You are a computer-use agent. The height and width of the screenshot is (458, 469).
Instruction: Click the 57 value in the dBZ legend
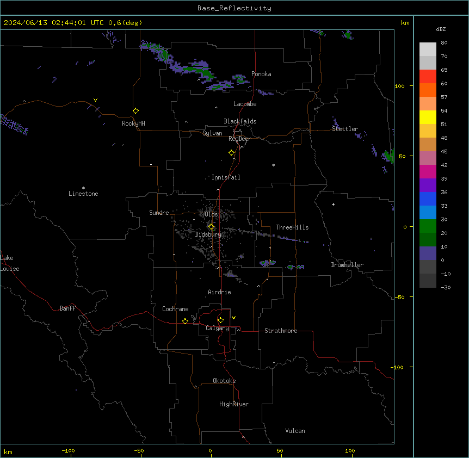(x=444, y=97)
